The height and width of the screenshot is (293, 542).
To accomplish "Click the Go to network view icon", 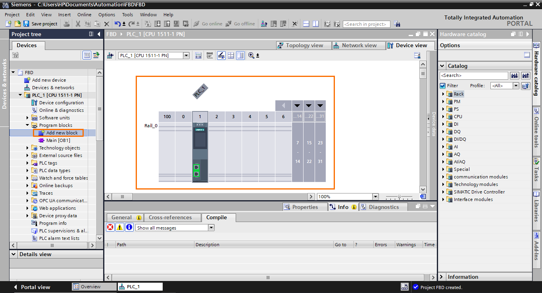I will pyautogui.click(x=110, y=56).
